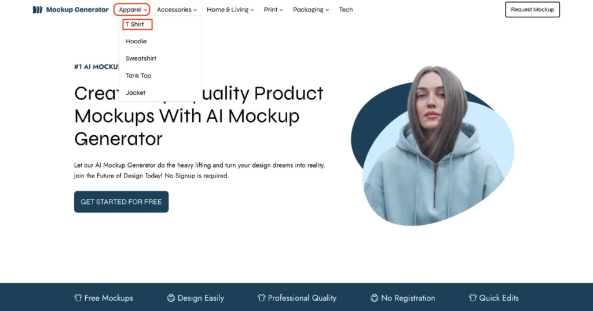Open the Home & Living dropdown
The width and height of the screenshot is (593, 311).
point(230,9)
